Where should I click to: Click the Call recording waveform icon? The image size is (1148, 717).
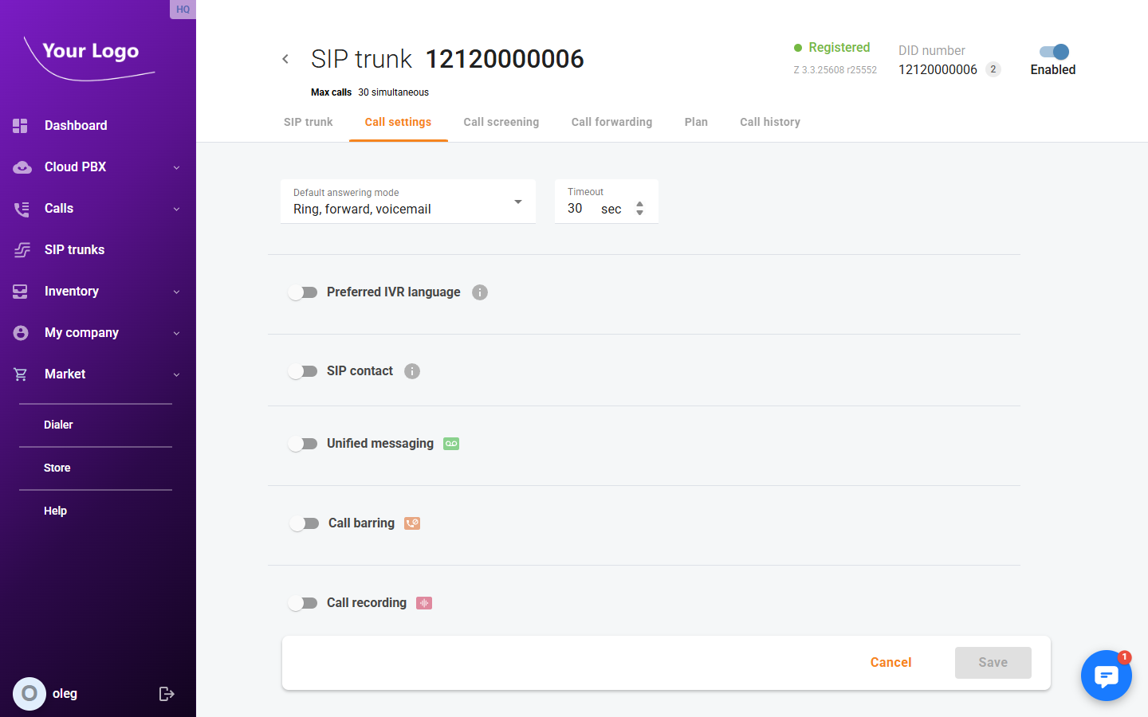click(424, 603)
